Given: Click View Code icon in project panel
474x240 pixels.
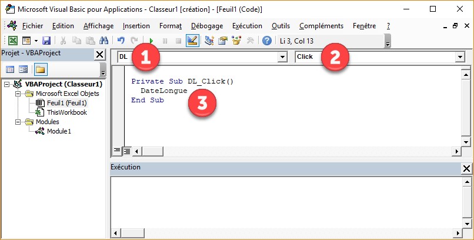Looking at the screenshot, I should coord(10,69).
